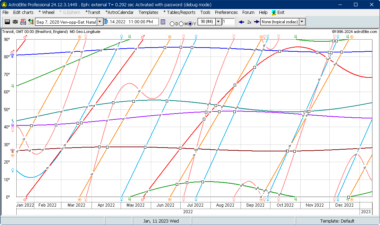Click the green Jupiter glyph beside the degree axis

coord(12,86)
